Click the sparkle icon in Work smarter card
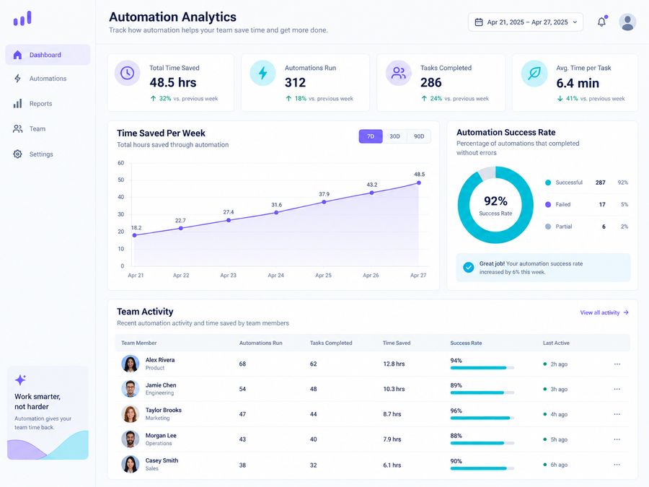The image size is (649, 487). [20, 379]
